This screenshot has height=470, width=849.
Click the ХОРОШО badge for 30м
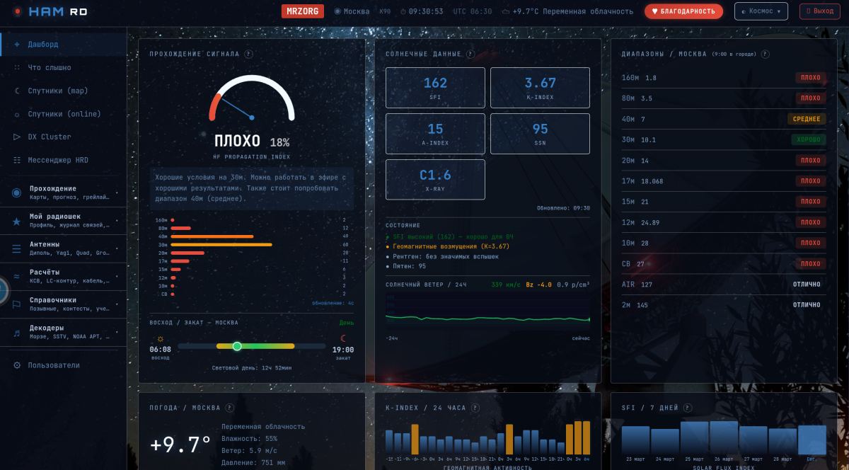[x=809, y=139]
